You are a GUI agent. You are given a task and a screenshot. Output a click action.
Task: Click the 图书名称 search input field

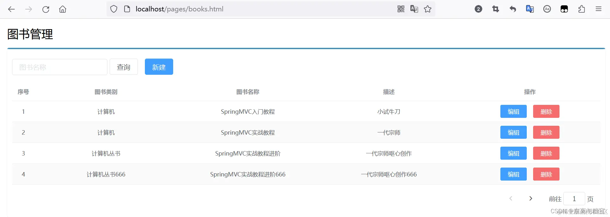[60, 67]
